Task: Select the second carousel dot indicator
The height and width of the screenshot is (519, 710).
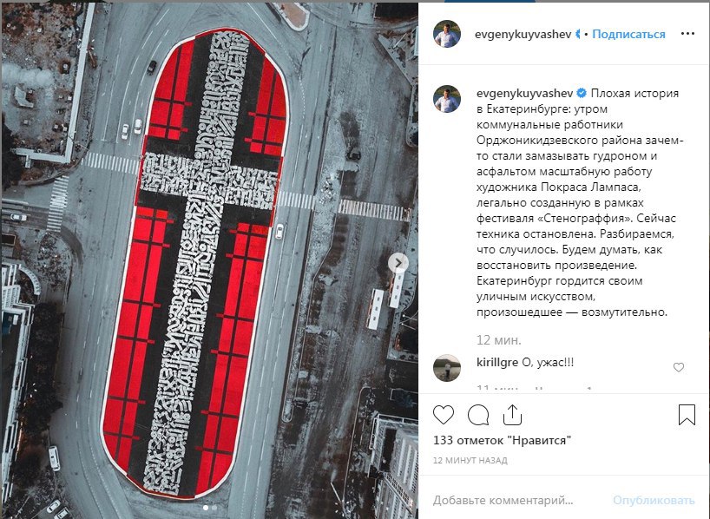Action: tap(214, 508)
